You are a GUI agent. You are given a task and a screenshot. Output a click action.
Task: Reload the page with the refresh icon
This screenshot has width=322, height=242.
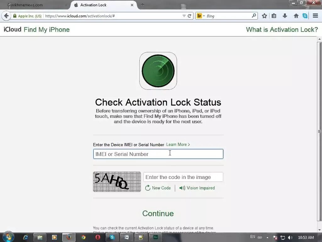click(189, 16)
